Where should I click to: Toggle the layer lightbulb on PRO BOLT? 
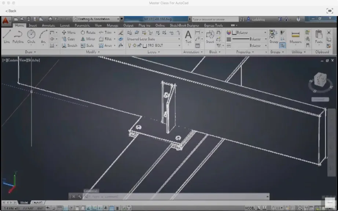129,46
